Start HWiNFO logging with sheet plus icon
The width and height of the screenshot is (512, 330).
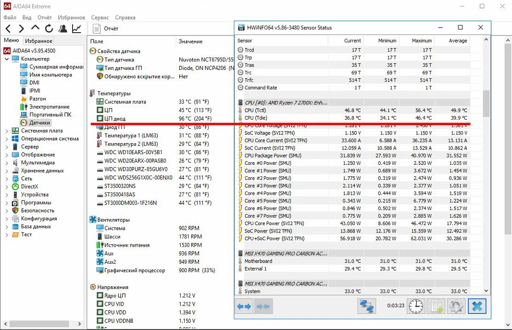coord(436,307)
